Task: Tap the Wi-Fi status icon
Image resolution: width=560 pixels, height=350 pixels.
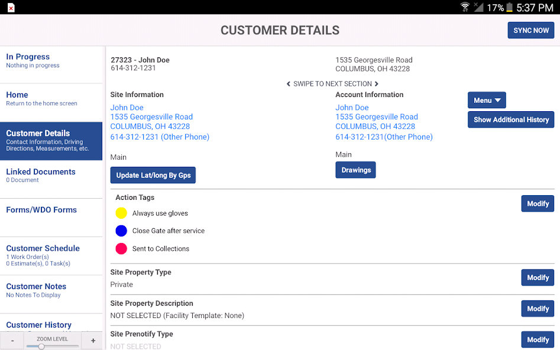Action: [x=465, y=8]
